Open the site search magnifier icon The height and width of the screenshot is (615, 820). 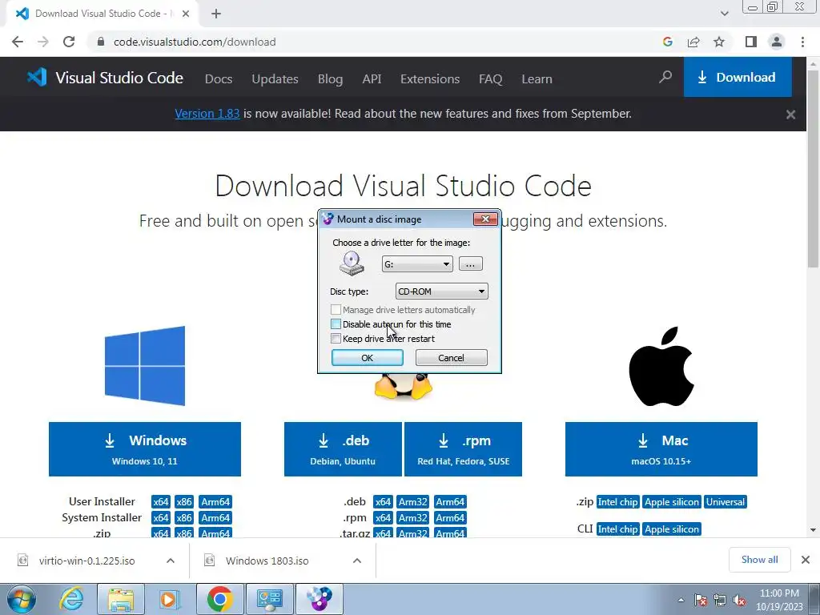tap(665, 78)
